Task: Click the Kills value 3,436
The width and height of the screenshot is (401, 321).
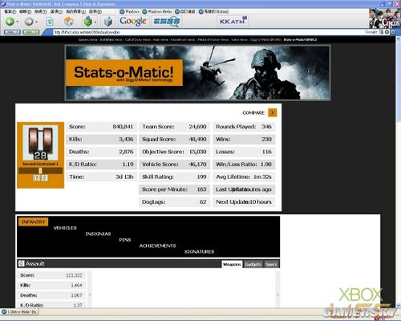Action: click(126, 139)
